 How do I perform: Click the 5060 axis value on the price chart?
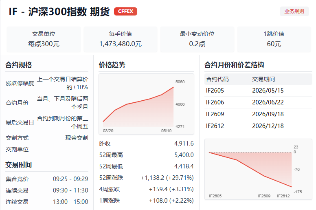coord(180,82)
